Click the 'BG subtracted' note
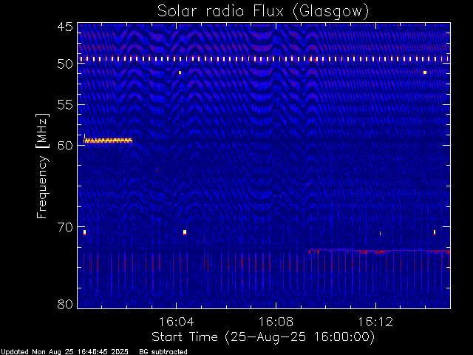473x355 pixels. 163,352
